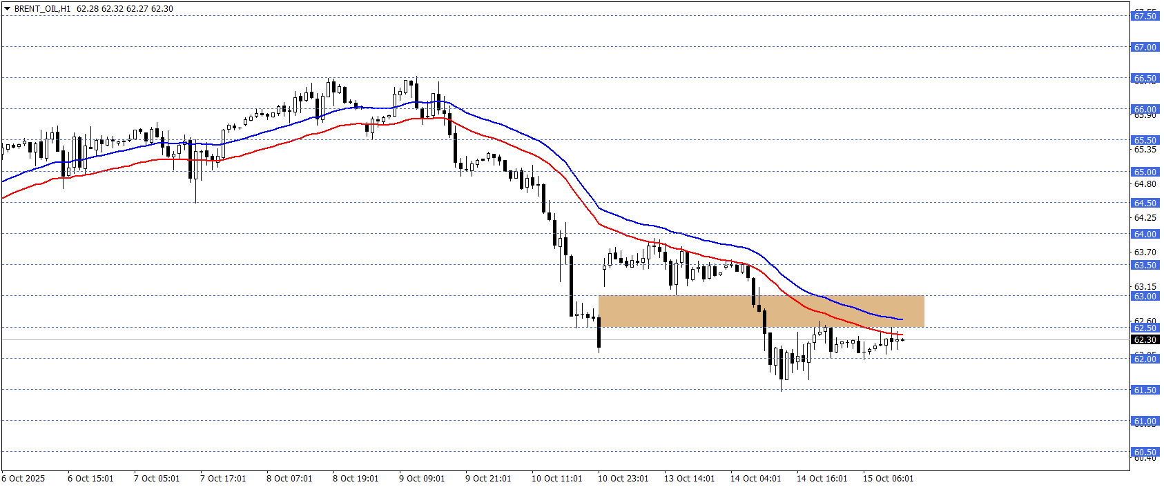1164x487 pixels.
Task: Select the 63.00 price level label
Action: coord(1145,296)
